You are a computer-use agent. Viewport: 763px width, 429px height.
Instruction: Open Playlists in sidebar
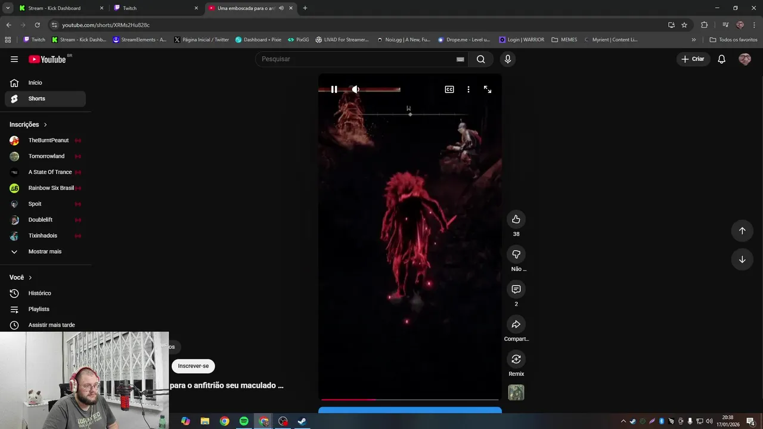[45, 309]
